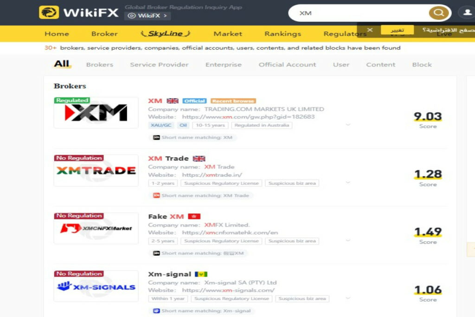Click the icon before 'Short name matching: XM Trade'
The height and width of the screenshot is (317, 475).
[156, 195]
